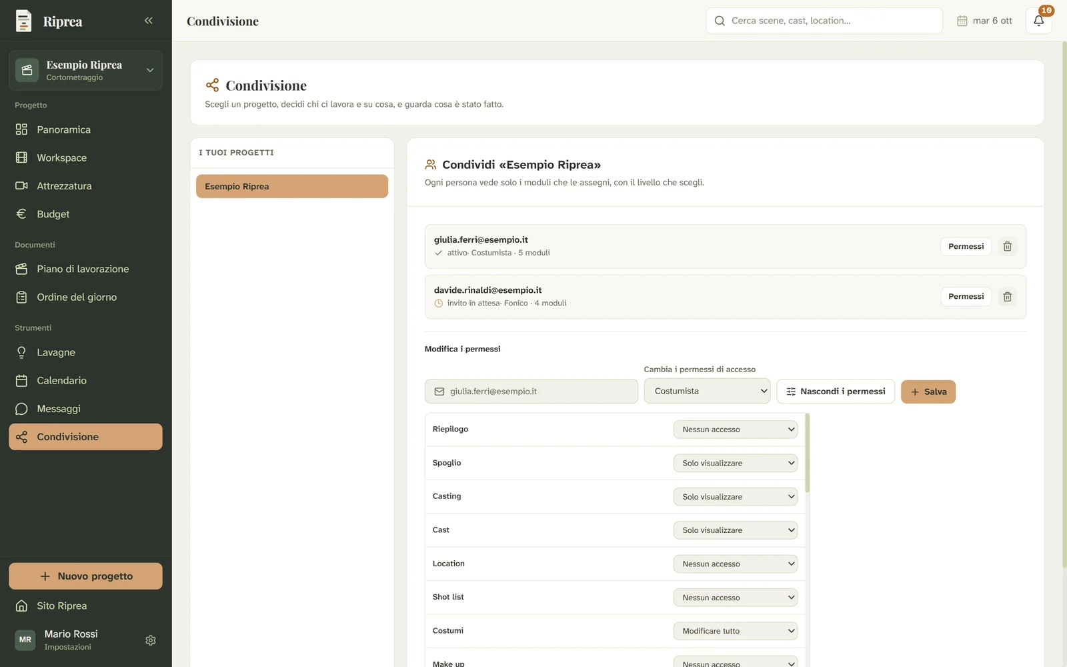Screen dimensions: 1067x667
Task: Delete giulia.ferri@esempio.it access with trash icon
Action: (x=1007, y=246)
